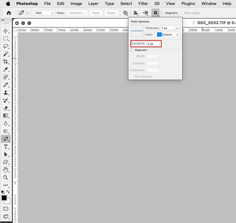Screen dimensions: 236x223
Task: Click the Shape button
Action: click(x=111, y=13)
